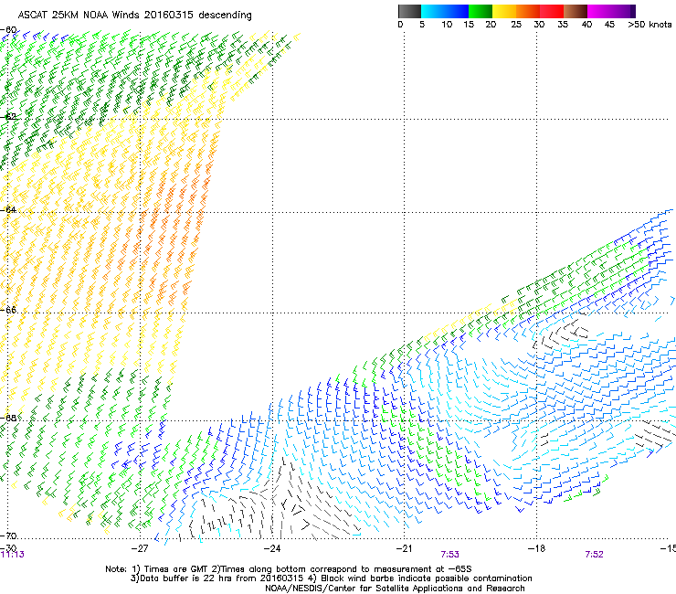Click the cyan-to-blue 5–15 knots legend segment
The height and width of the screenshot is (594, 676).
[445, 11]
